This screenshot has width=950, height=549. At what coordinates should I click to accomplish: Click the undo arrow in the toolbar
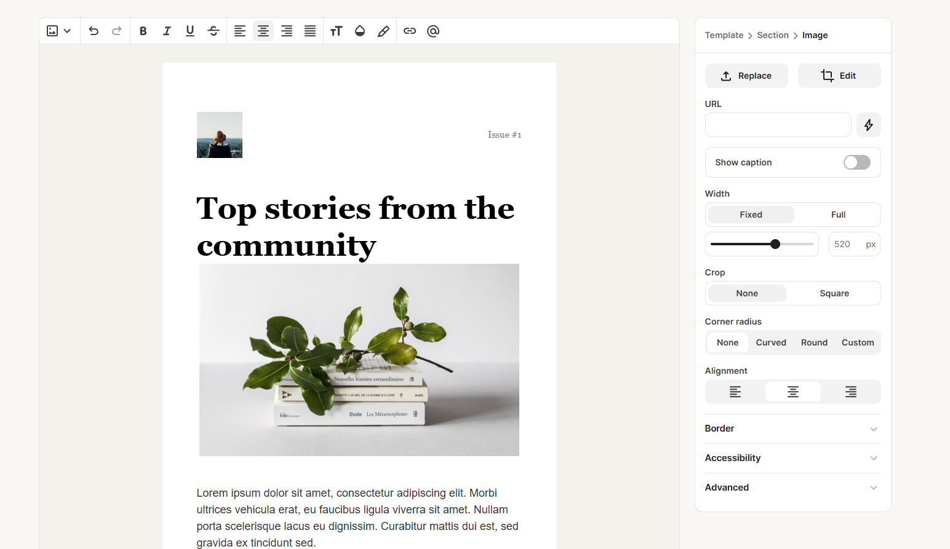(x=94, y=31)
